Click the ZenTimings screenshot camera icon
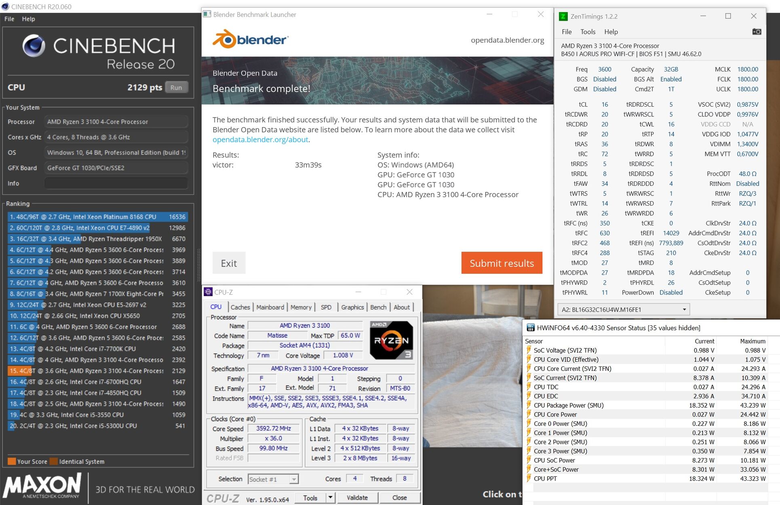The width and height of the screenshot is (780, 505). (x=757, y=32)
